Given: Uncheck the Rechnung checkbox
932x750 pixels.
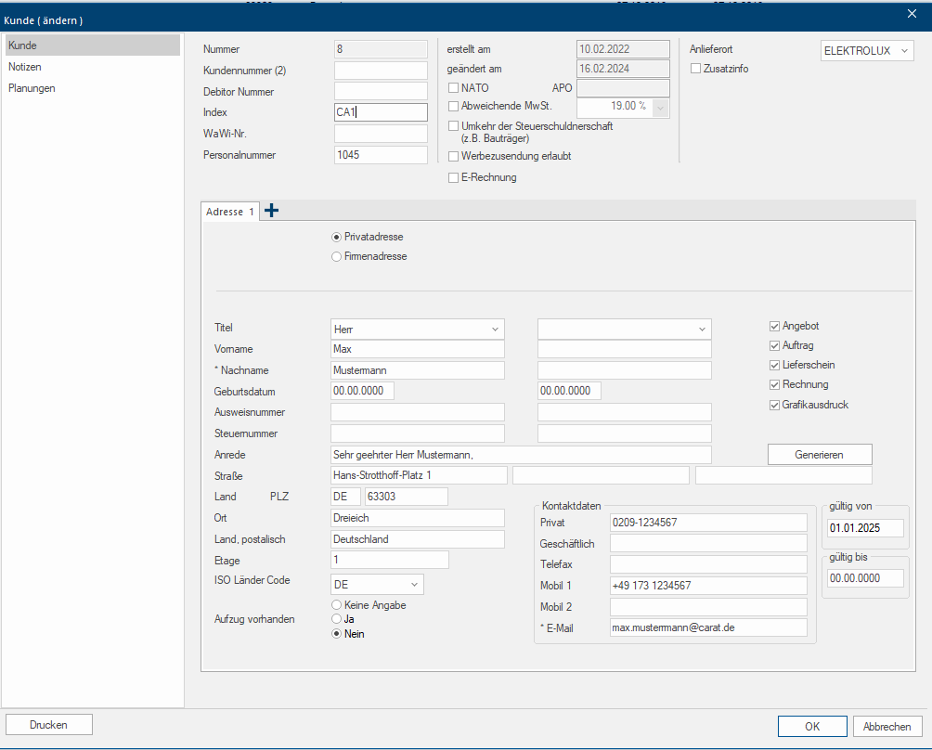Looking at the screenshot, I should [774, 385].
